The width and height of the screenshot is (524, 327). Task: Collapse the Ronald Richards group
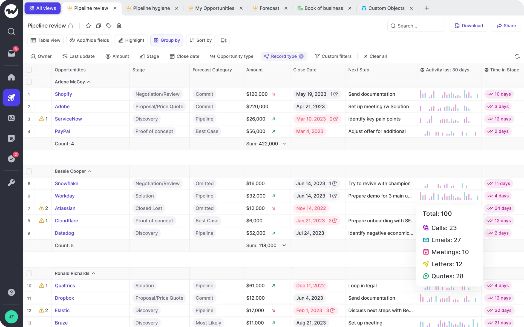(x=93, y=273)
